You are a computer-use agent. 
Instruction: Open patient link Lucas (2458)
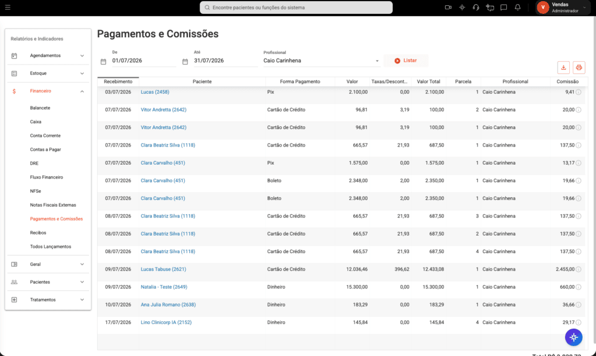pos(155,92)
